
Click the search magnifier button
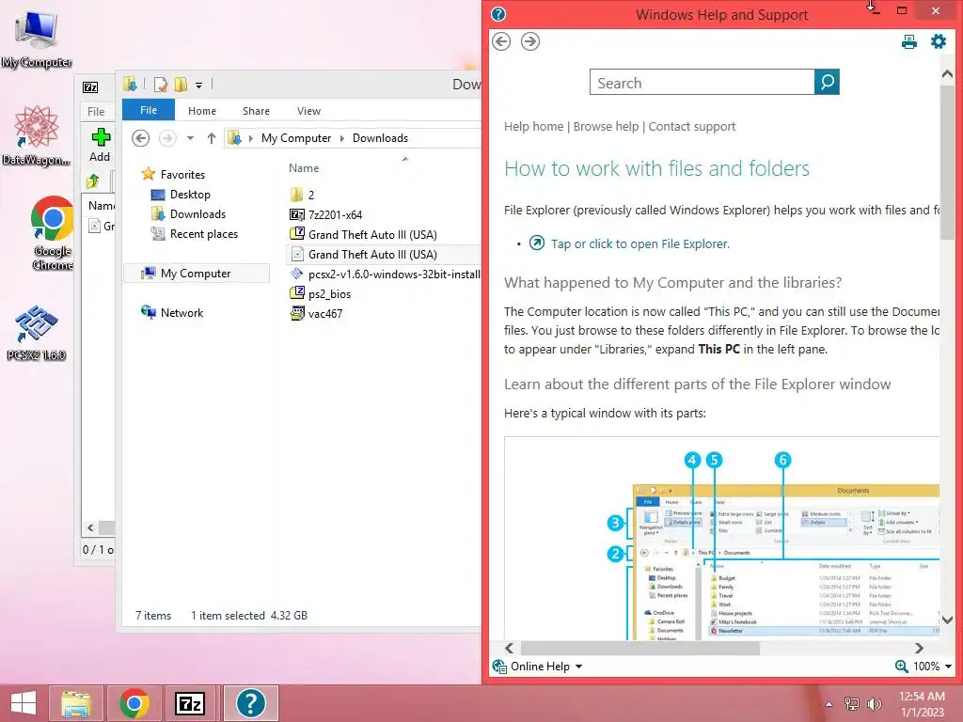[x=827, y=82]
